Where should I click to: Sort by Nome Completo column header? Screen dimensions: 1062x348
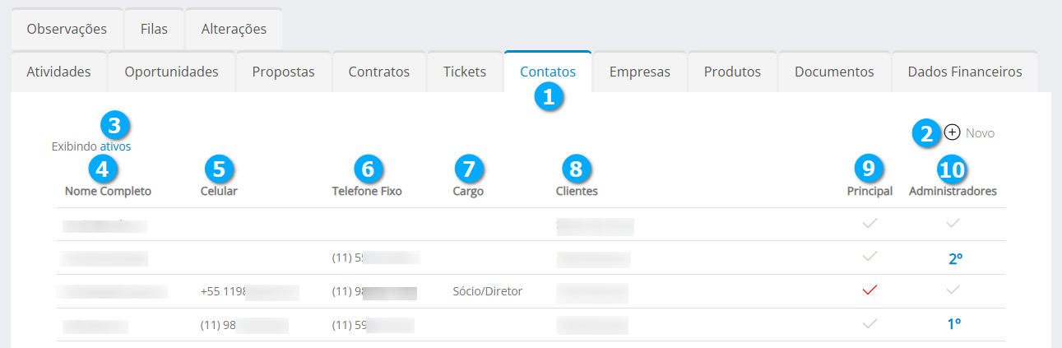tap(108, 192)
